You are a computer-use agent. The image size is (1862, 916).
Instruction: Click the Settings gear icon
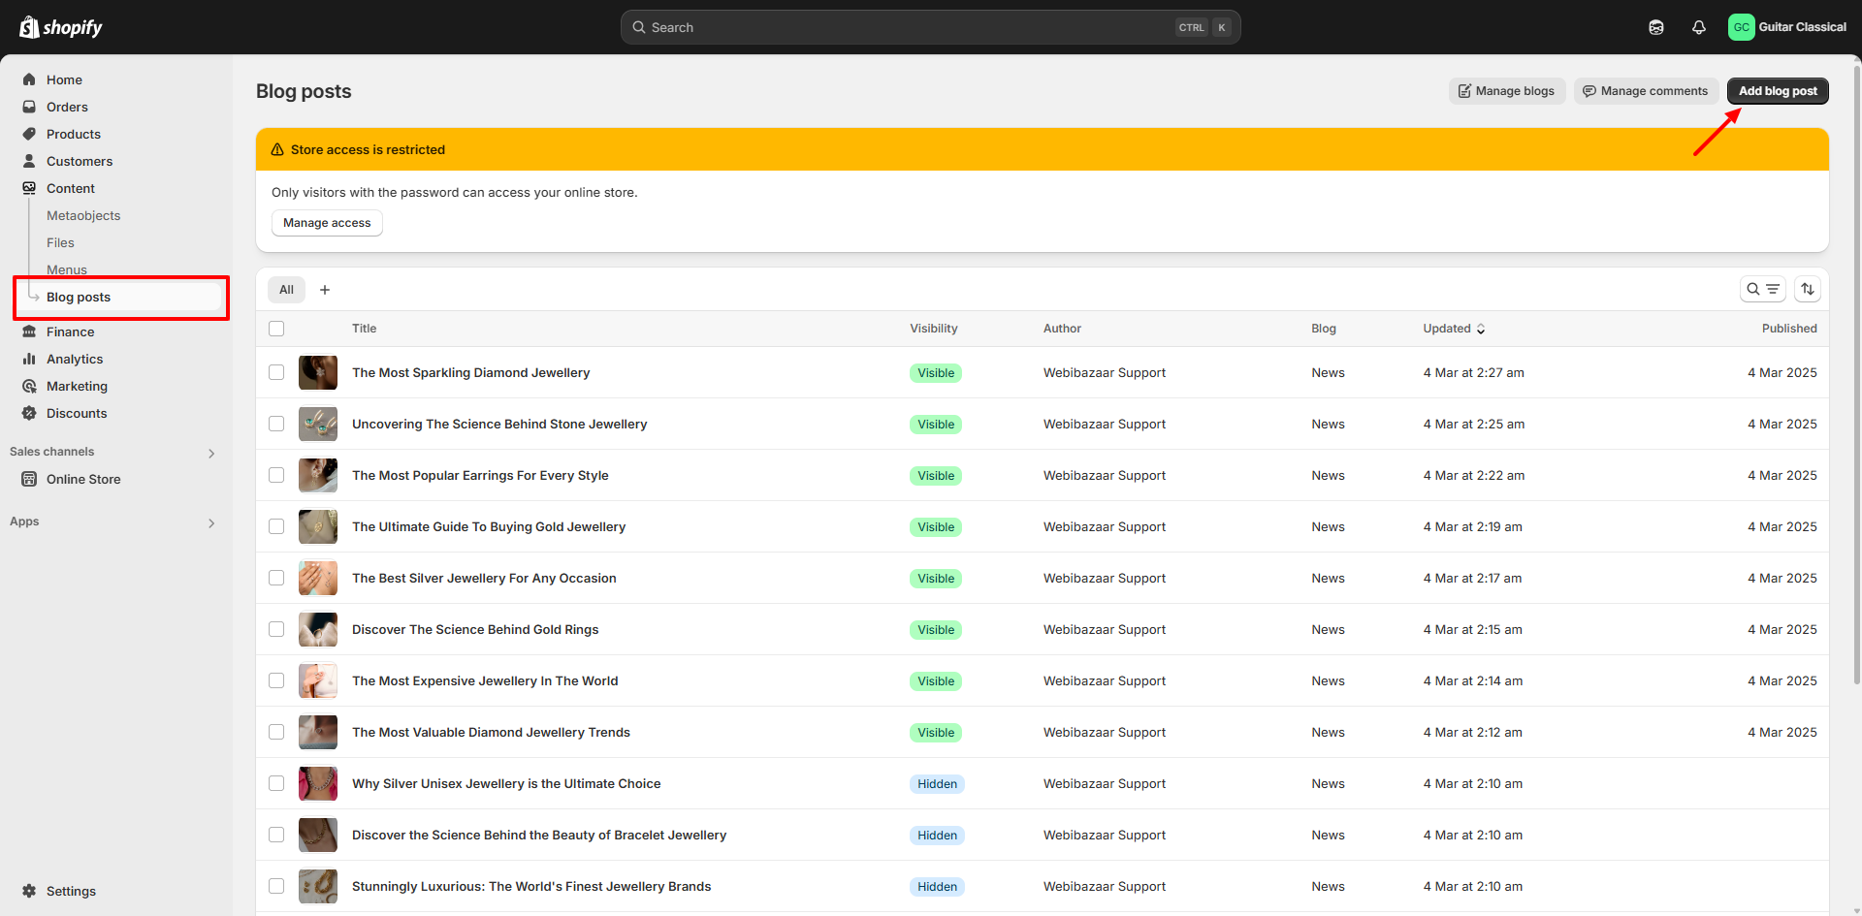click(x=29, y=891)
